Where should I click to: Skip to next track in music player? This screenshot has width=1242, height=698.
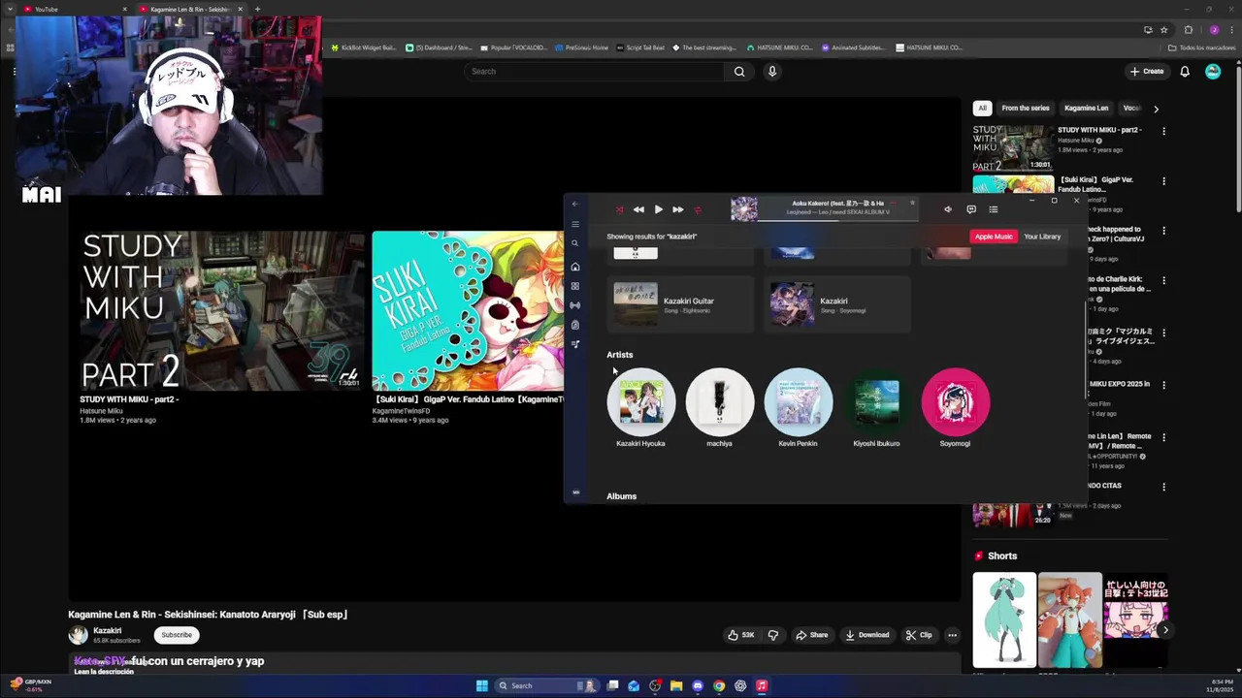point(677,209)
